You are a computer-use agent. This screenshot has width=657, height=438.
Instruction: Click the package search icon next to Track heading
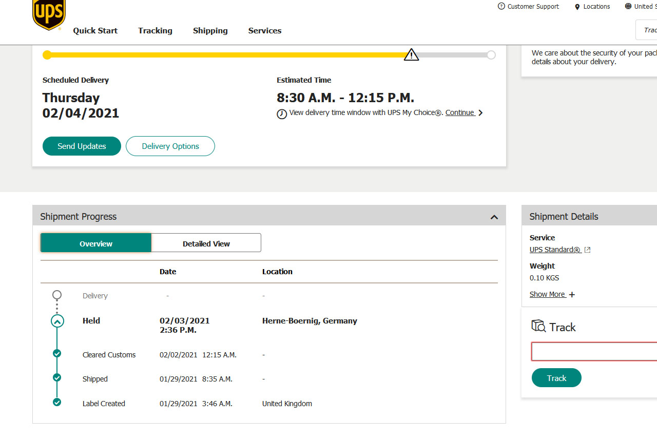coord(538,326)
